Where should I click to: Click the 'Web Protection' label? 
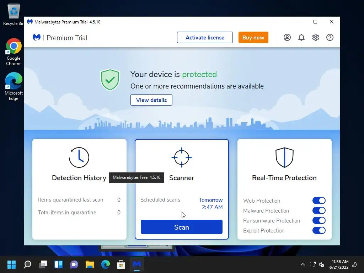262,200
